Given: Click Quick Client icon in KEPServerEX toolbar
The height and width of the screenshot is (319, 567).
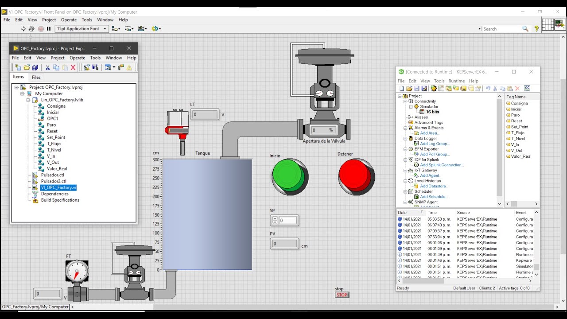Looking at the screenshot, I should pos(527,89).
